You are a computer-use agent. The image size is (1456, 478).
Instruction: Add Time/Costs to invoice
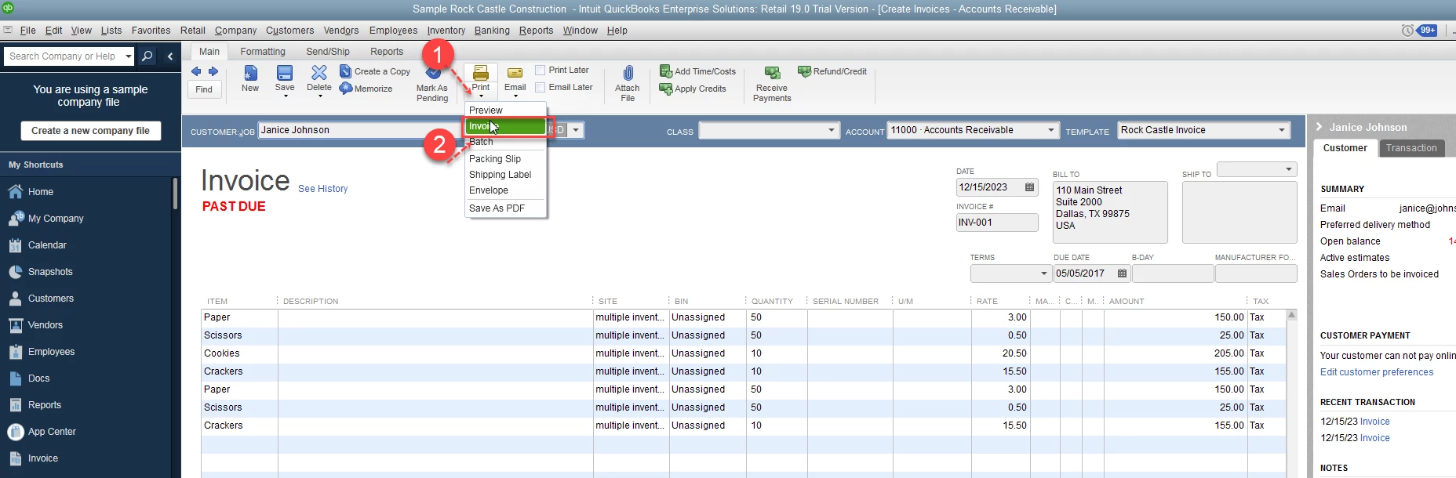697,71
